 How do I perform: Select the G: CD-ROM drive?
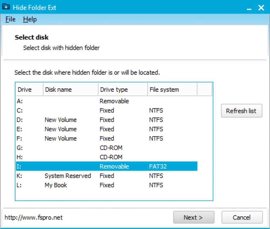click(81, 148)
